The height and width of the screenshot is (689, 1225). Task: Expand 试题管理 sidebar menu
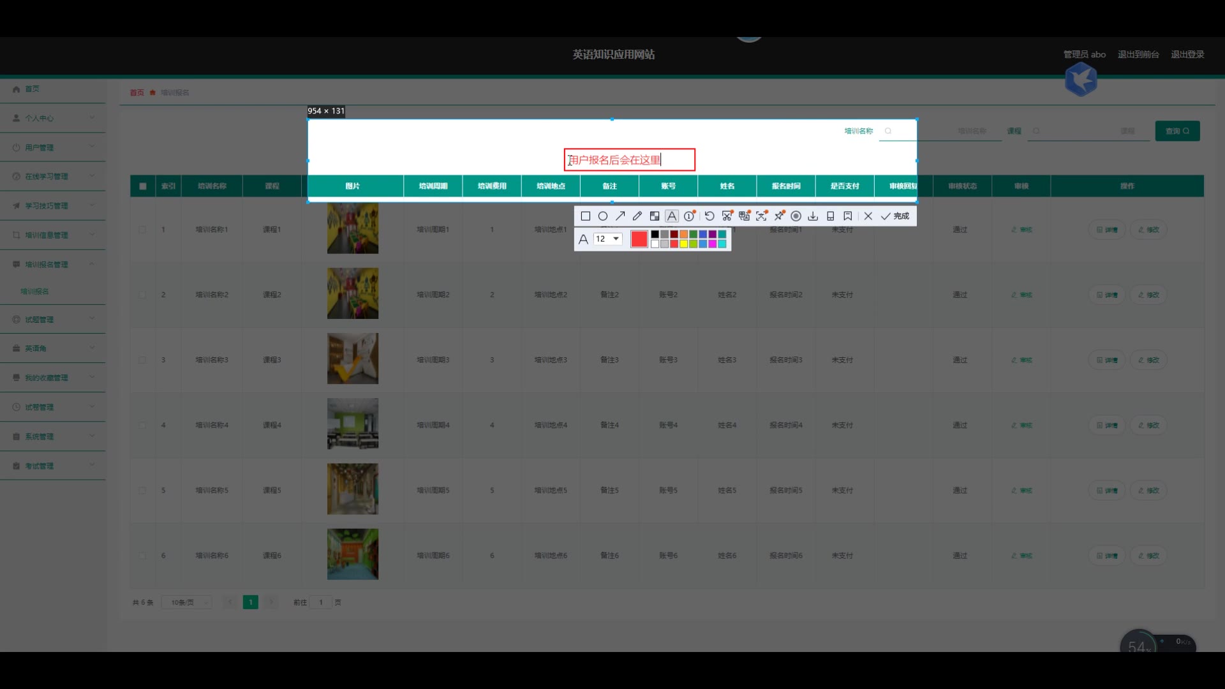(x=53, y=319)
